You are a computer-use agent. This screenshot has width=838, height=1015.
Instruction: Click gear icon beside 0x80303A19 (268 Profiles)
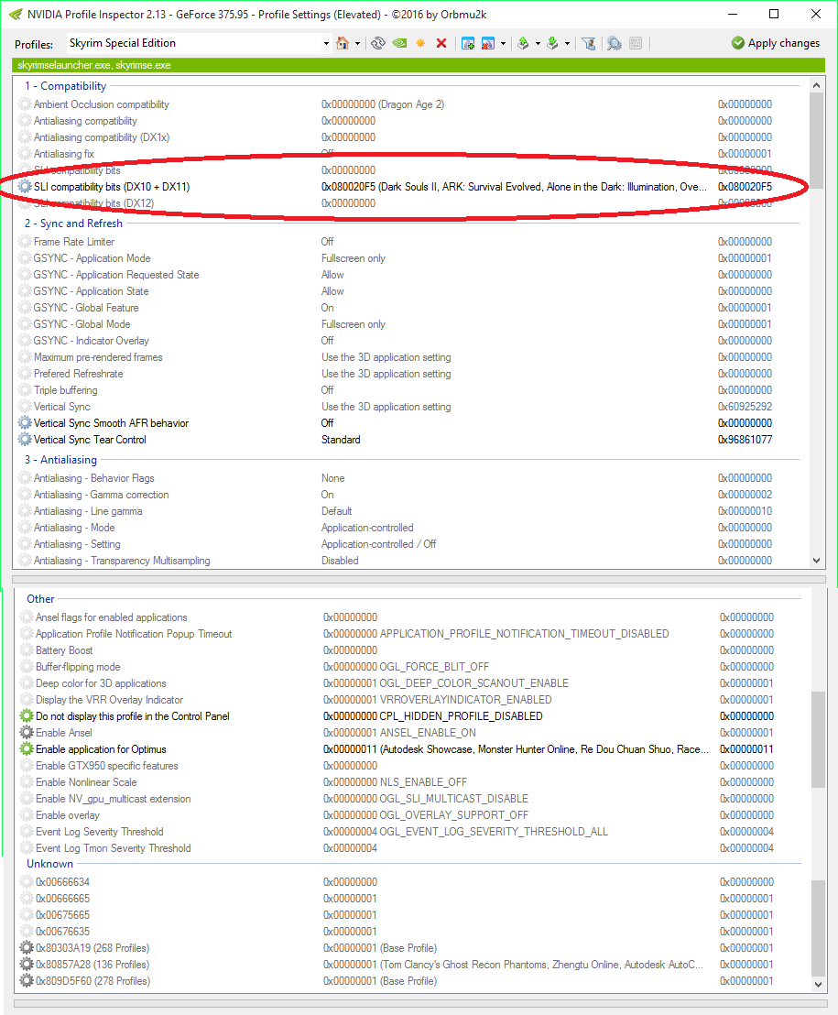(27, 948)
